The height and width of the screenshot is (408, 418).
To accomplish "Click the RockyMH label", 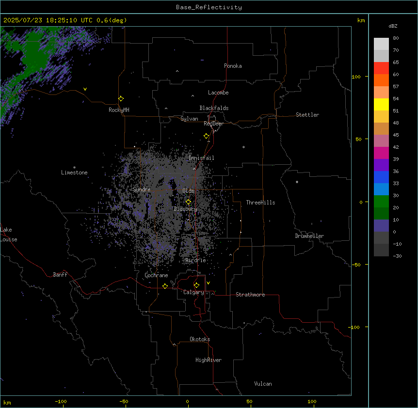I will click(x=119, y=110).
